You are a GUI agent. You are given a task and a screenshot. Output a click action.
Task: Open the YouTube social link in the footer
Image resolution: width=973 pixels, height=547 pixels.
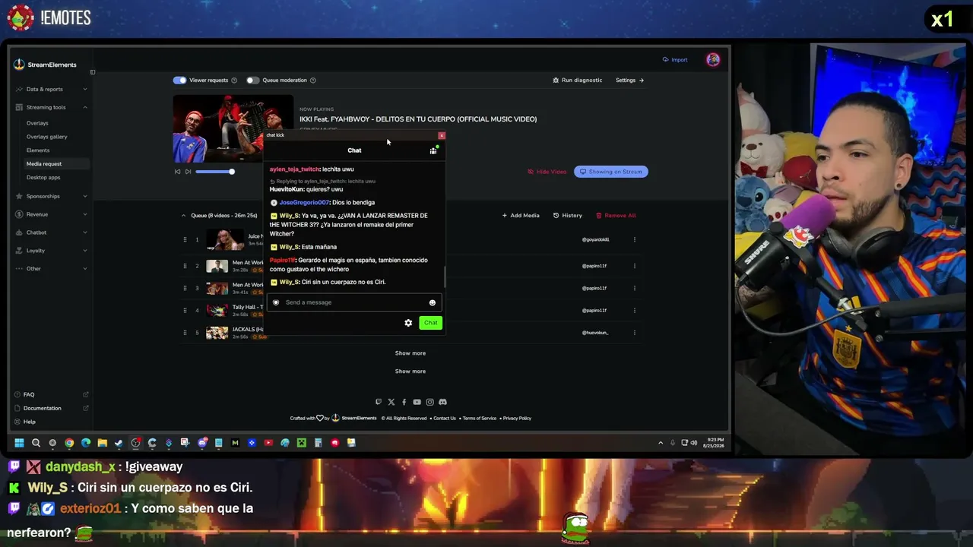tap(417, 402)
